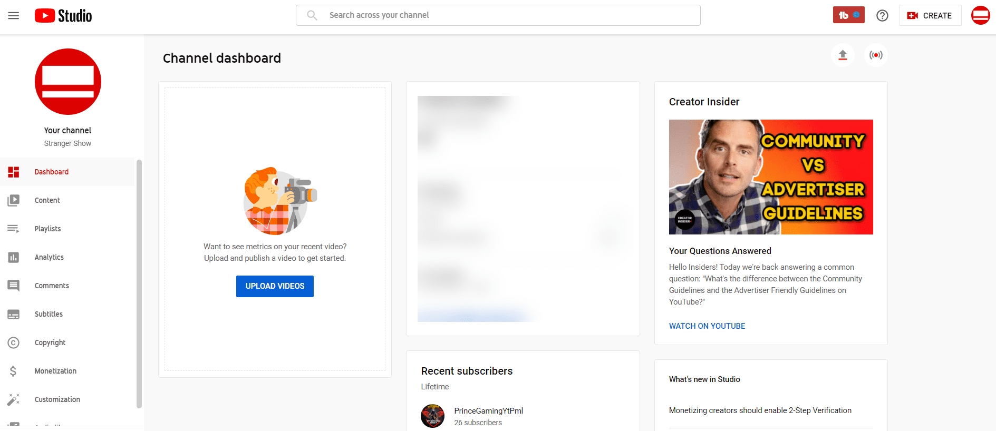Open the TubeBuddy extension icon

pos(848,15)
